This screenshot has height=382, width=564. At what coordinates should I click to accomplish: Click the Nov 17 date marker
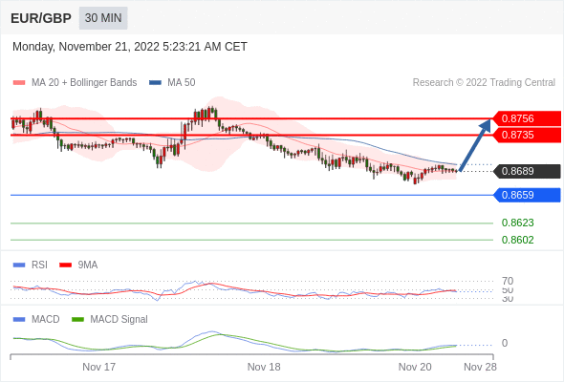pyautogui.click(x=98, y=367)
